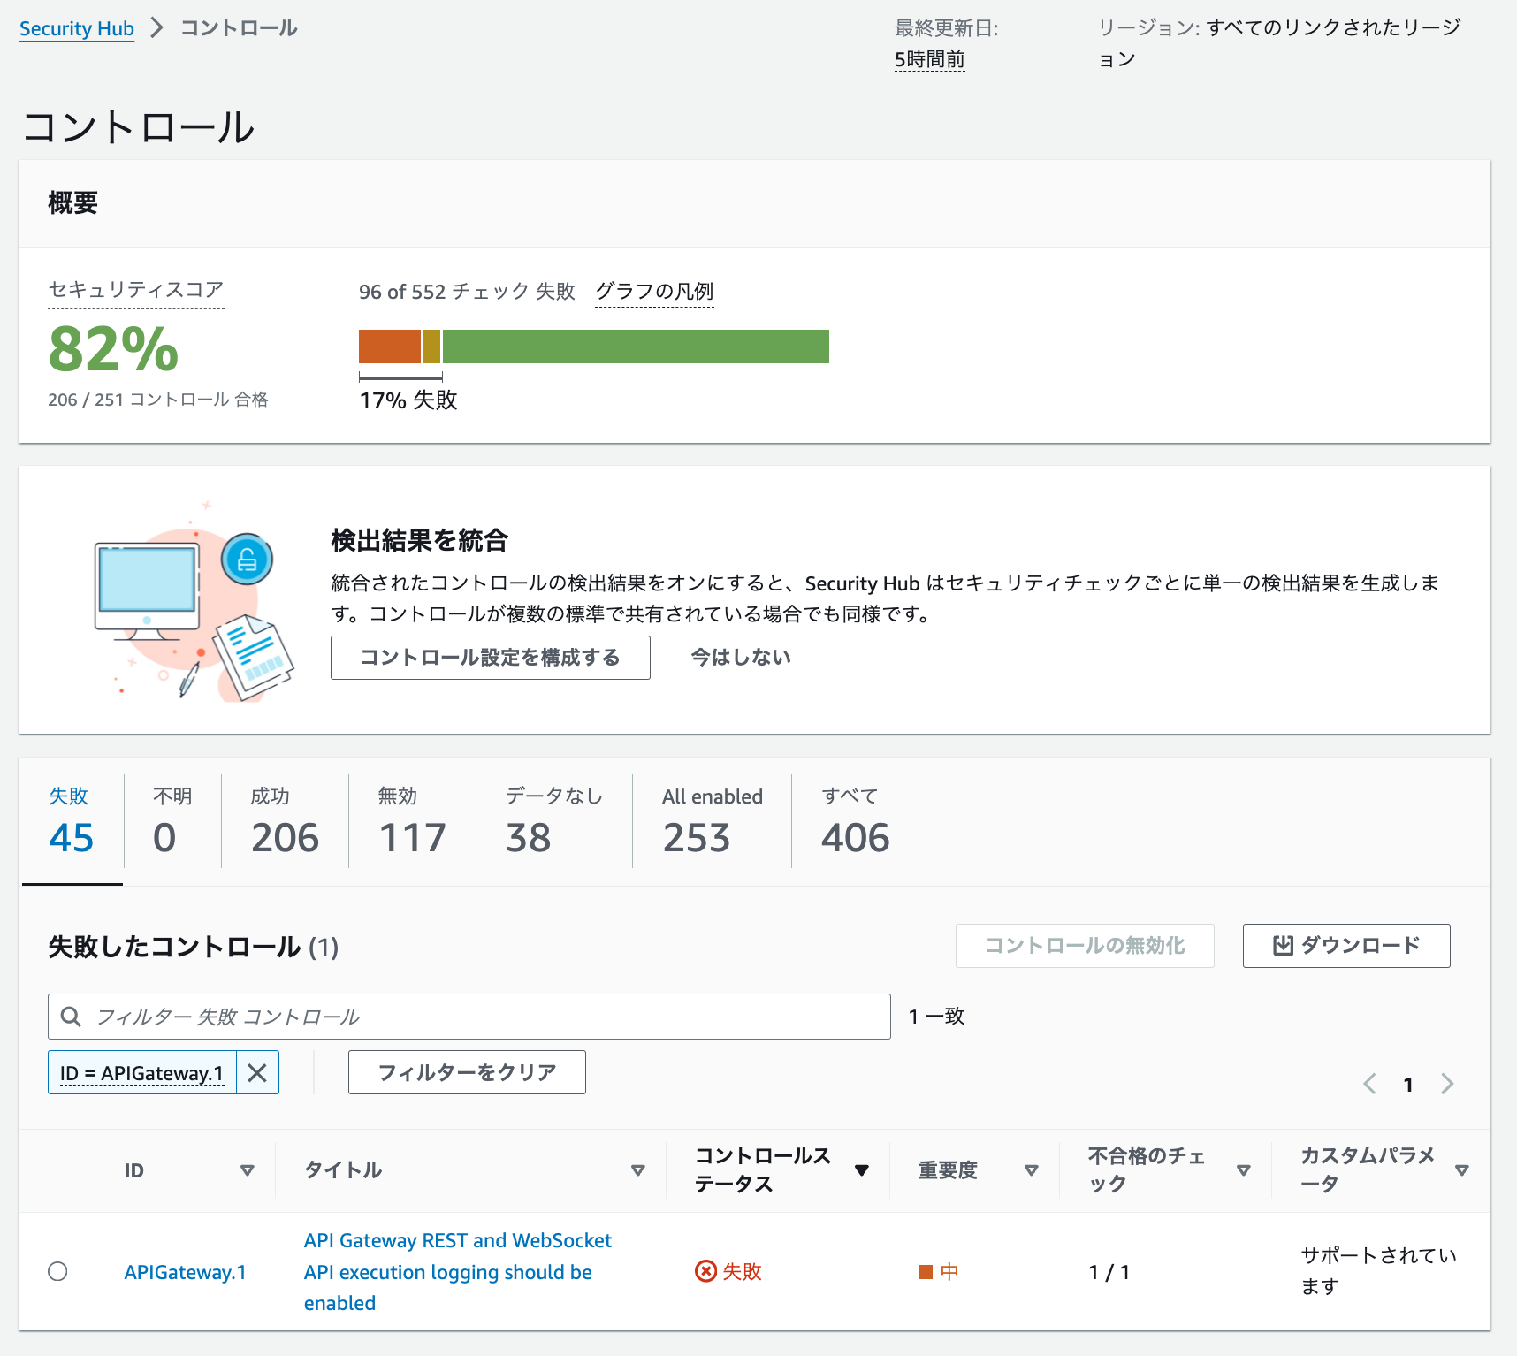1517x1356 pixels.
Task: Click the page number 1 indicator
Action: pos(1408,1085)
